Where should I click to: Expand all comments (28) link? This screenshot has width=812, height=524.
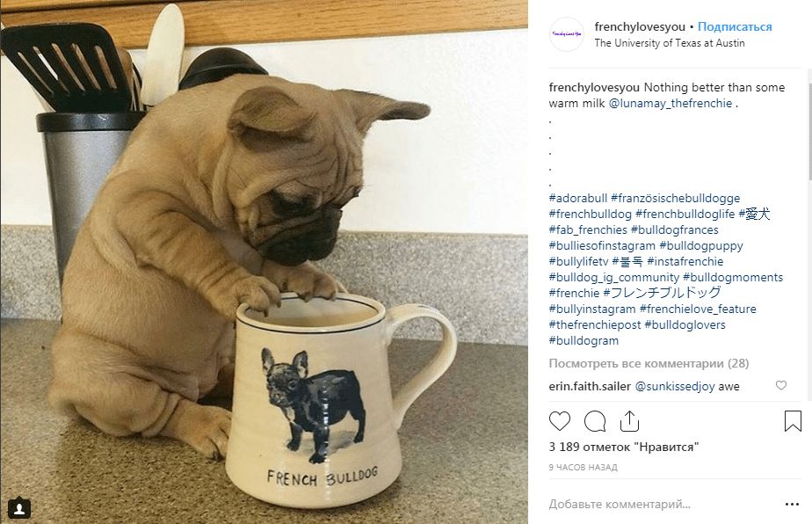[649, 363]
